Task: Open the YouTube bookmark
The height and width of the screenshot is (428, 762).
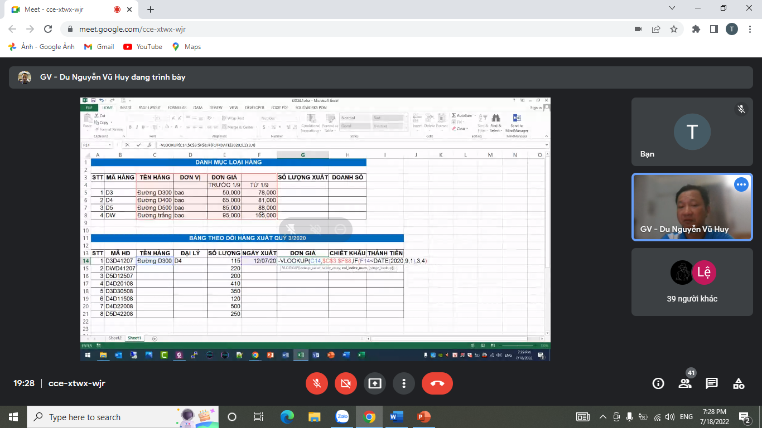Action: pos(143,47)
